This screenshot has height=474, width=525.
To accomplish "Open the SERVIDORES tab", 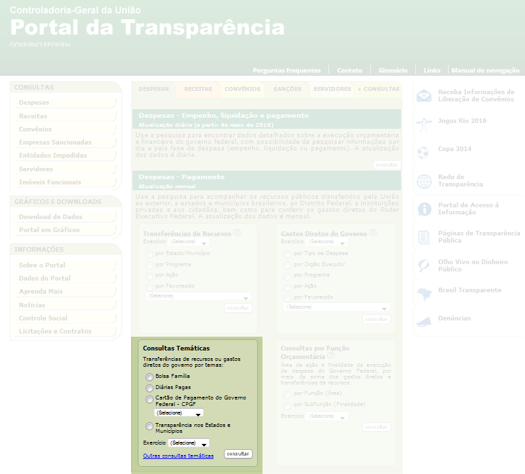I will pos(332,89).
